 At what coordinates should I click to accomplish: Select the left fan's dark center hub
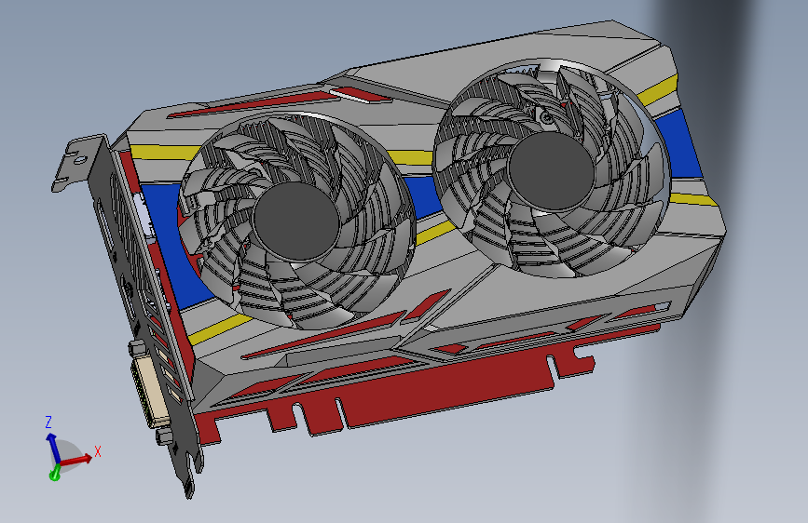(295, 221)
